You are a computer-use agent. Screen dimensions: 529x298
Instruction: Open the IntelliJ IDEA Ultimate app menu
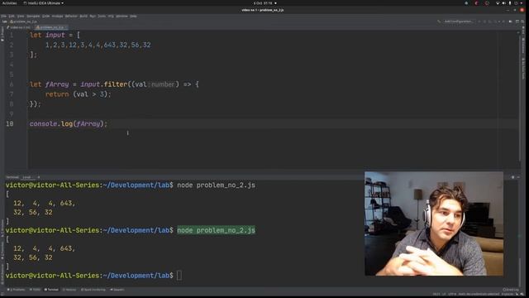44,3
